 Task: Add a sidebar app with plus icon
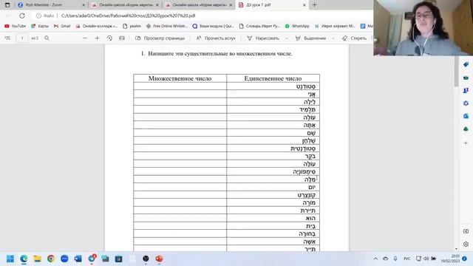coord(466,143)
